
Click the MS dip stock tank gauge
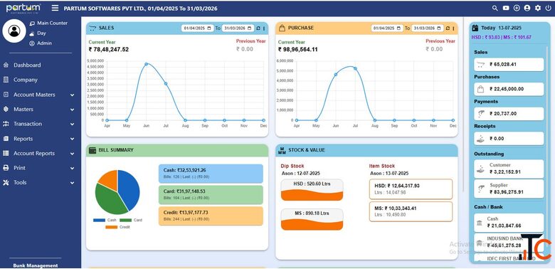point(312,219)
